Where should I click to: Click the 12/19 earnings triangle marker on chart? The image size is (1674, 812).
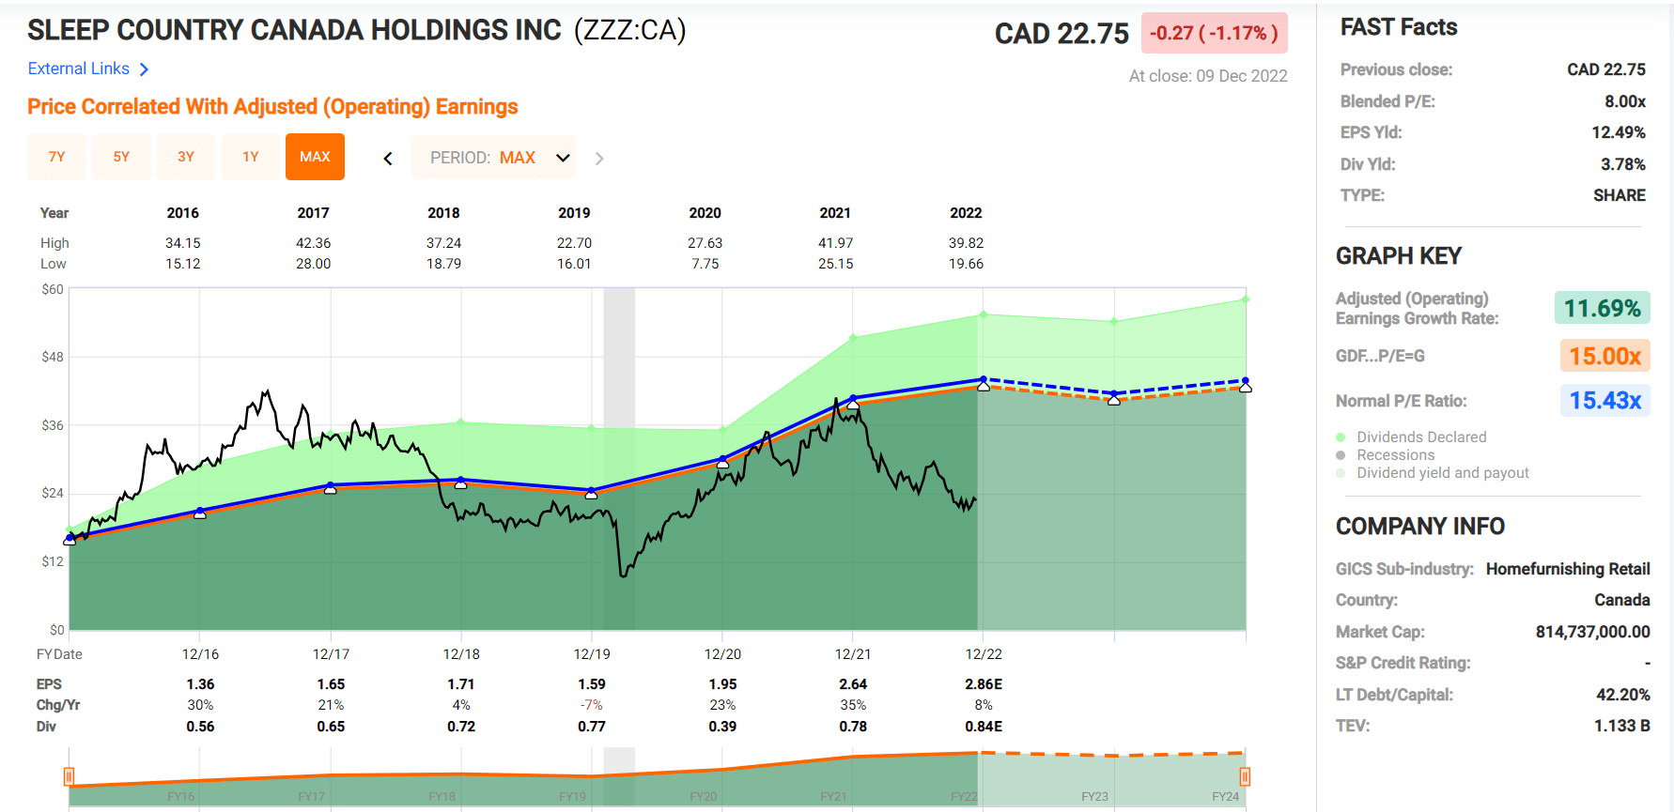pos(591,494)
